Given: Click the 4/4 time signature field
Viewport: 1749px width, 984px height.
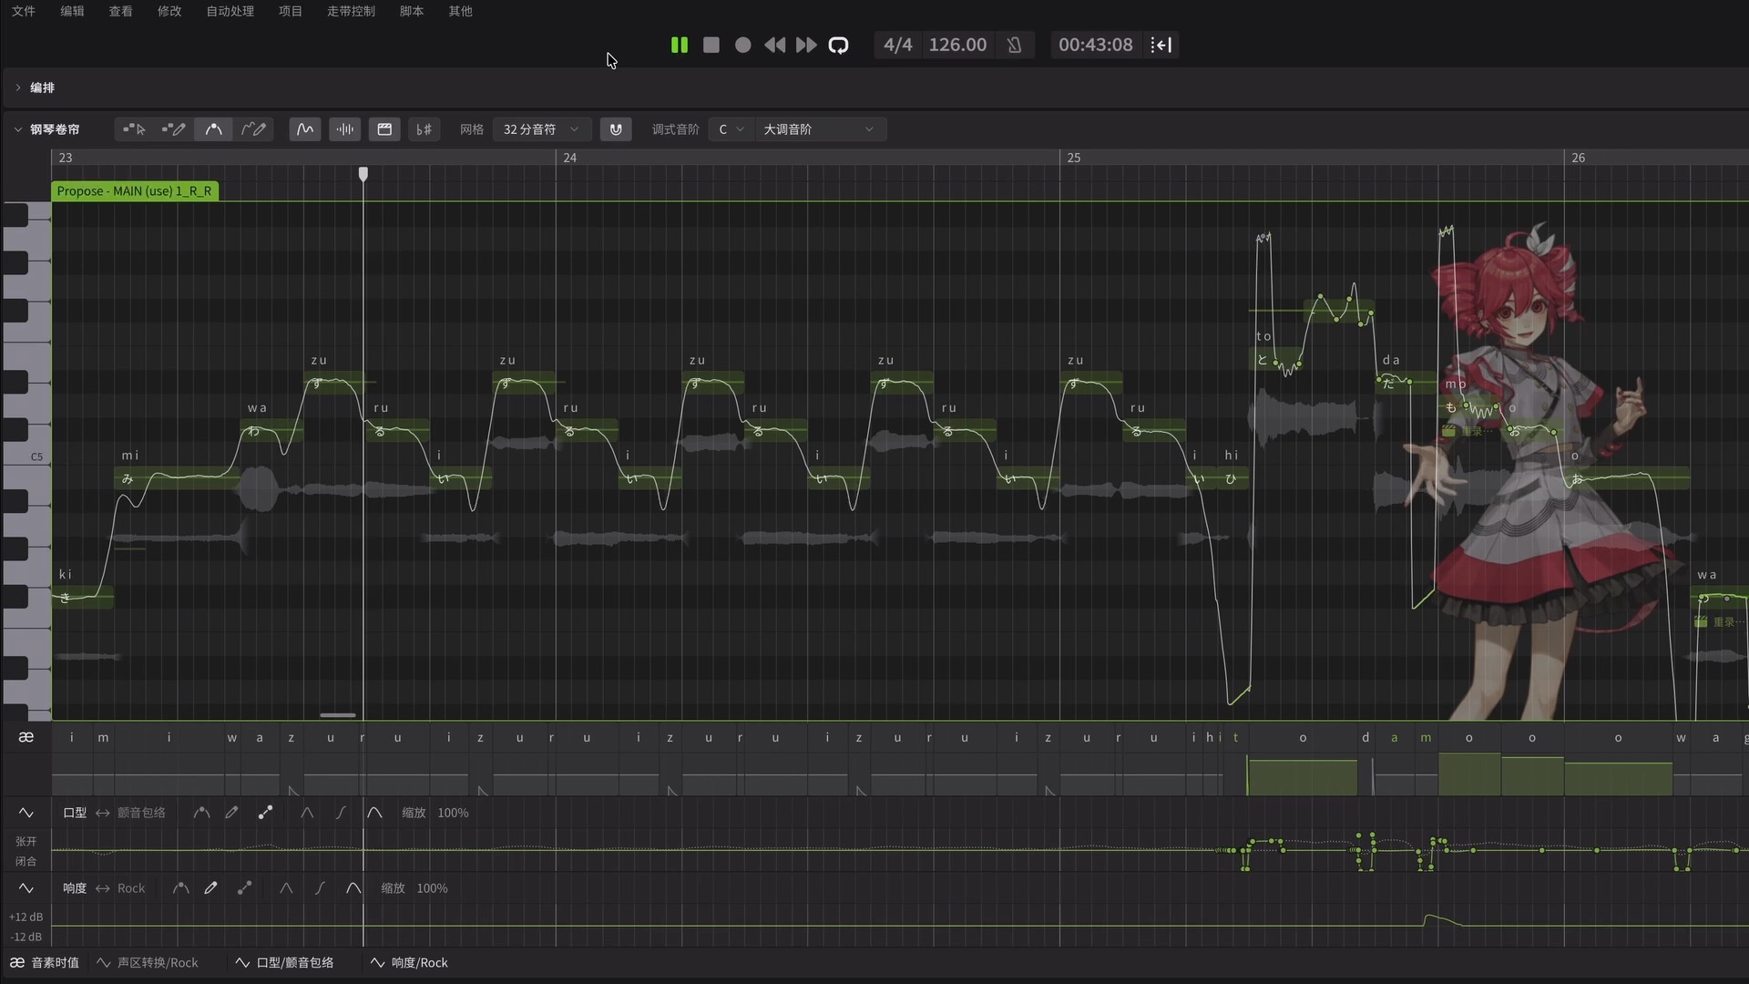Looking at the screenshot, I should point(897,45).
